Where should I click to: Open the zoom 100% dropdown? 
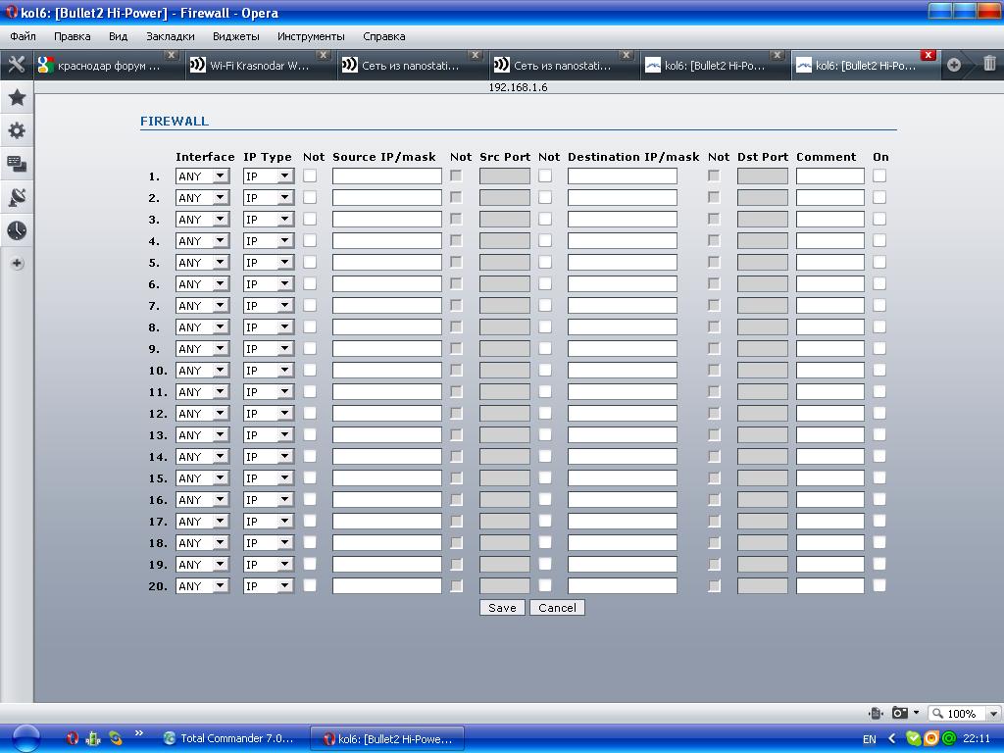(993, 714)
